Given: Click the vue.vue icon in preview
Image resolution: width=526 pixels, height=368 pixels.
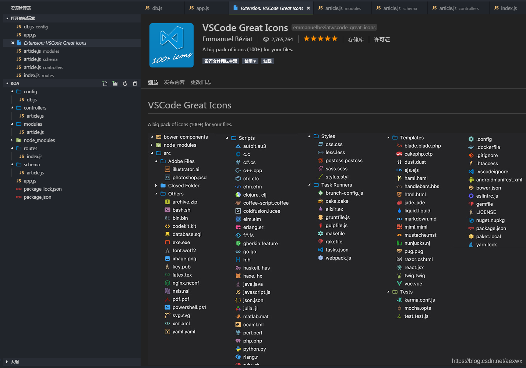Looking at the screenshot, I should coord(399,284).
